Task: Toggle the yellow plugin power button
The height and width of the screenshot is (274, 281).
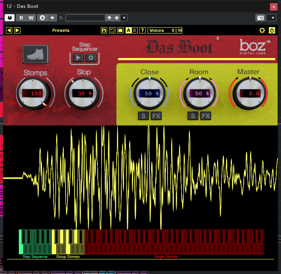Action: coord(272,30)
